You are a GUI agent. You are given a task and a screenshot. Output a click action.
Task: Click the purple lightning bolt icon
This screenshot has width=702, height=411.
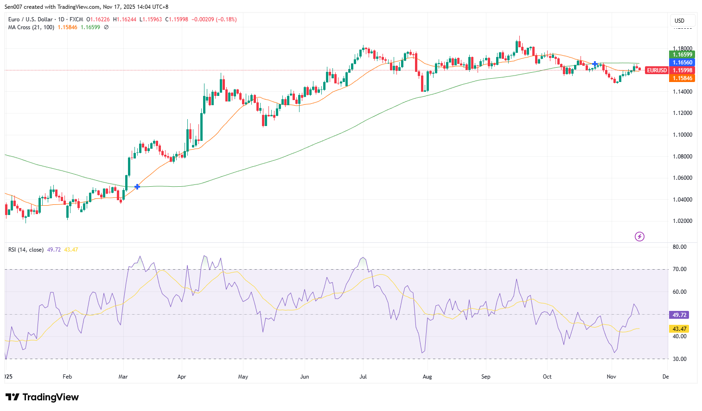[x=639, y=237]
